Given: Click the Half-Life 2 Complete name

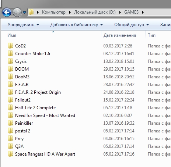Looking at the screenshot, I should click(35, 108).
